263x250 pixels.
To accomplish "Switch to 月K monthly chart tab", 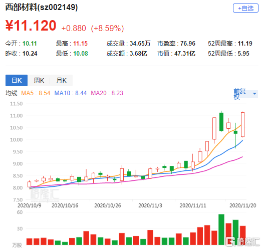I will (x=61, y=80).
